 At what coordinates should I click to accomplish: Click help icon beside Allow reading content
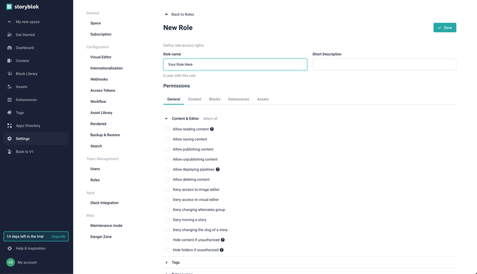coord(212,129)
